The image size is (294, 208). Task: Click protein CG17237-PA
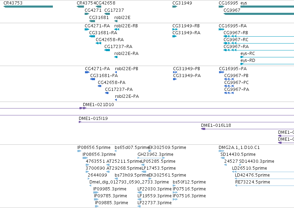(107, 93)
